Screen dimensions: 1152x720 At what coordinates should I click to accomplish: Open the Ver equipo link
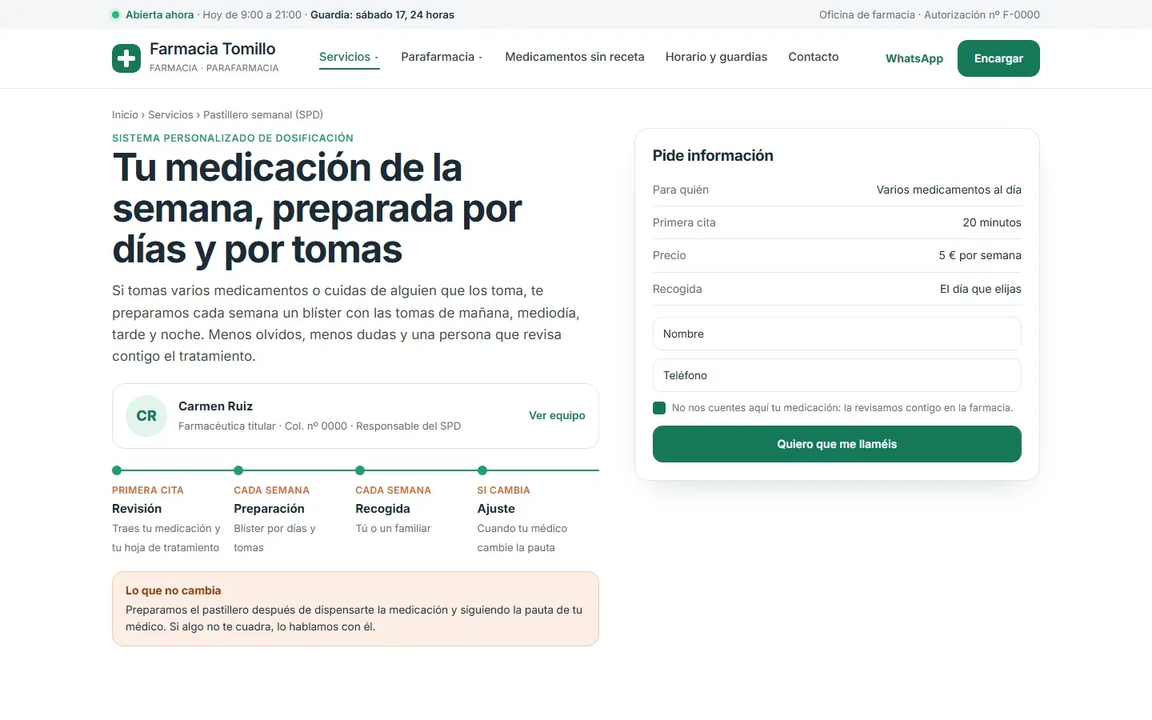click(557, 415)
